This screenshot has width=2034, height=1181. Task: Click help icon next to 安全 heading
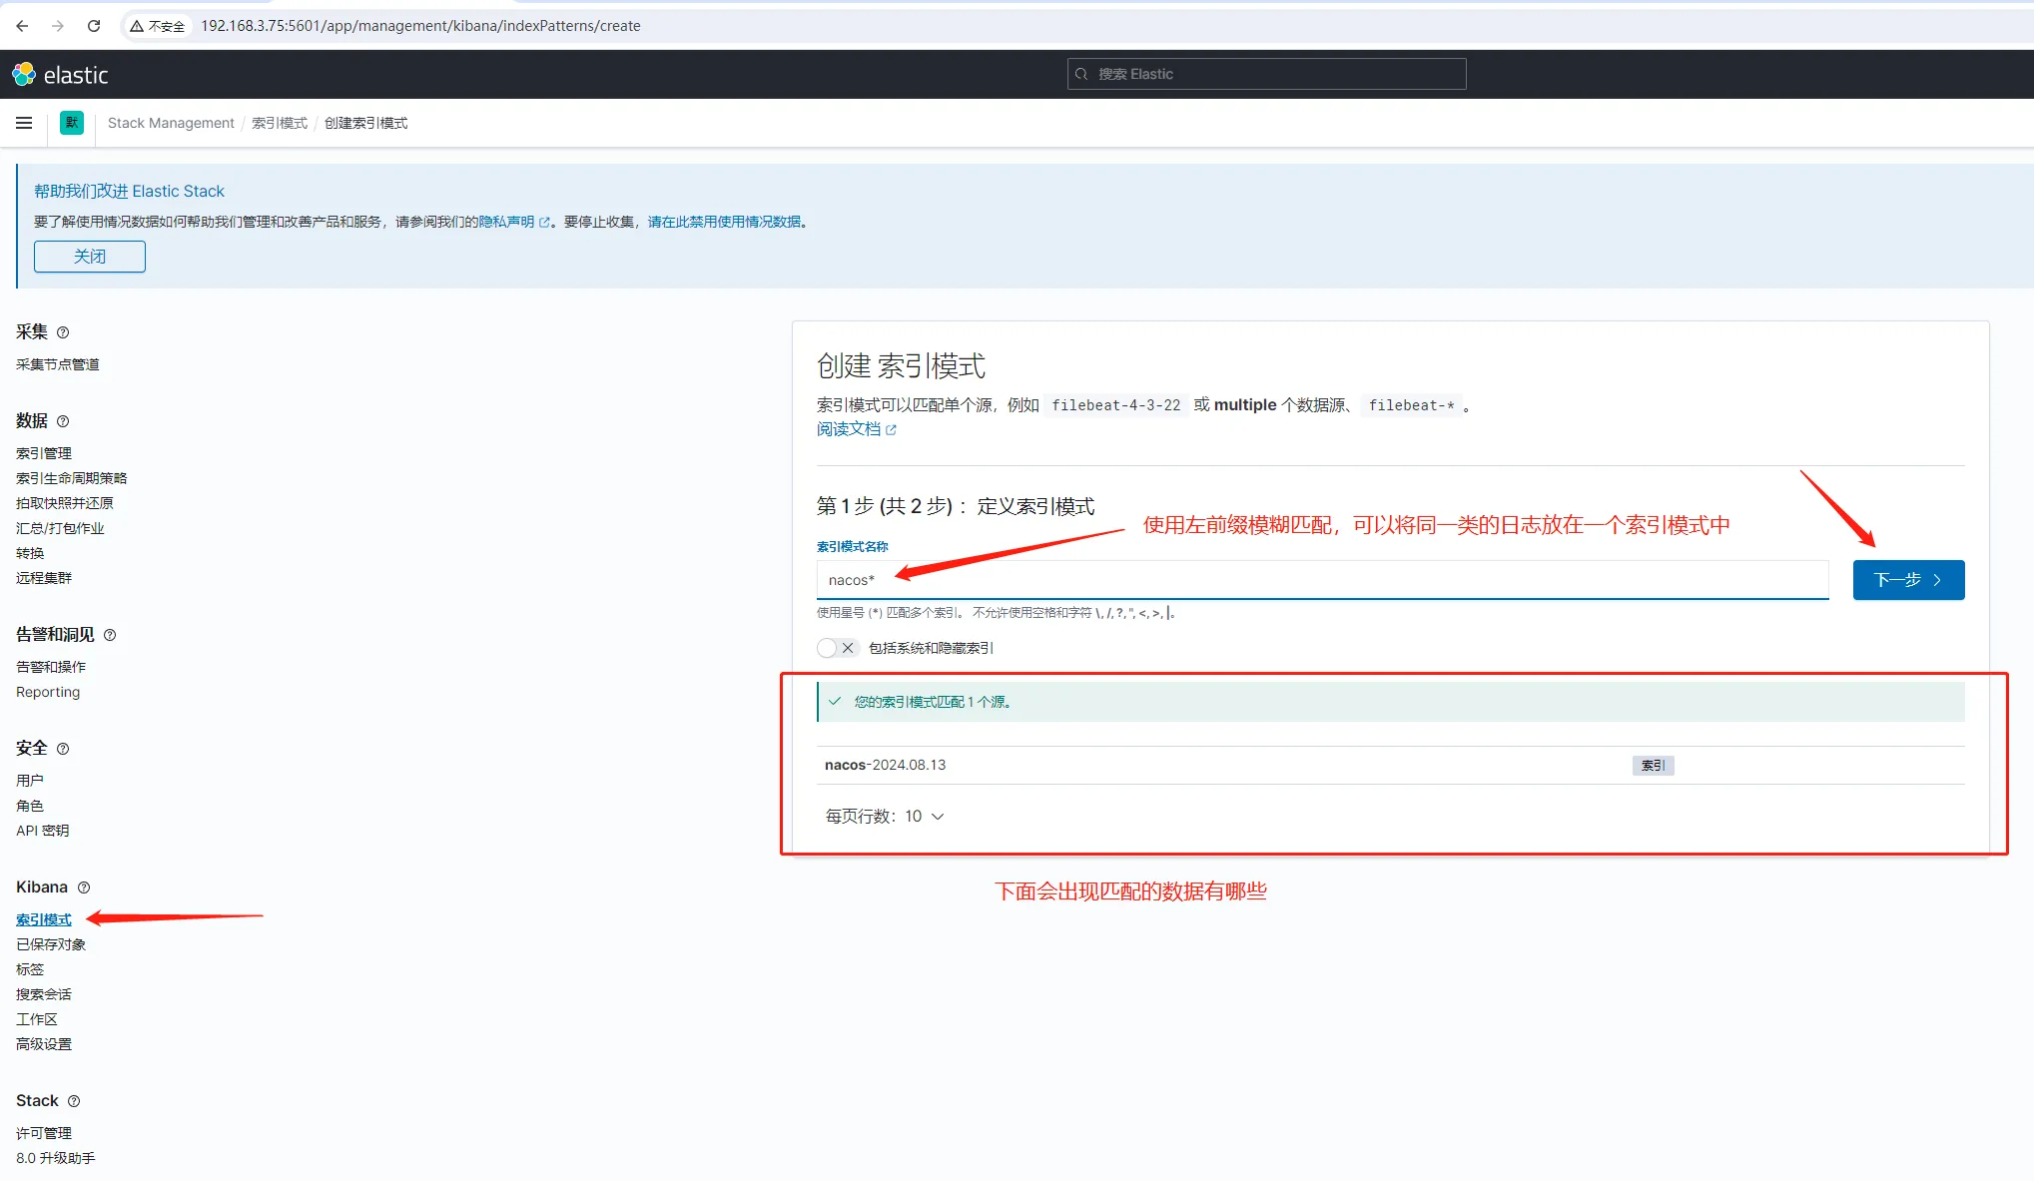[63, 749]
